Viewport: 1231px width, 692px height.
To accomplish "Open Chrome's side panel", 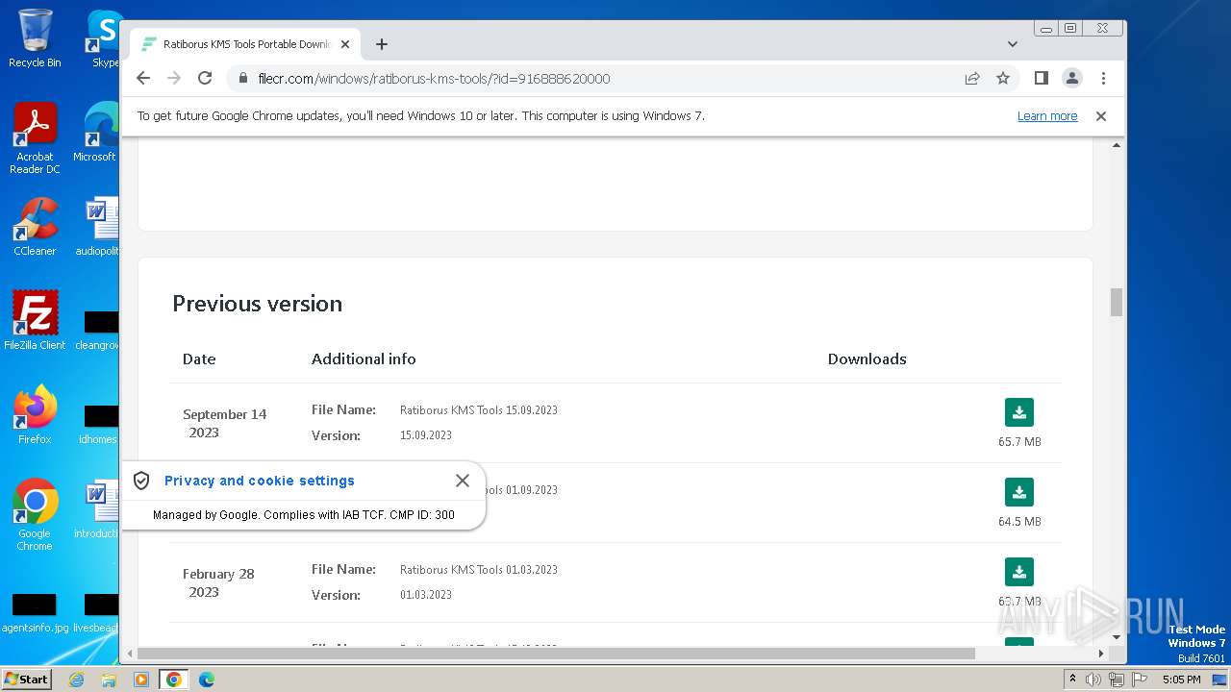I will coord(1041,78).
